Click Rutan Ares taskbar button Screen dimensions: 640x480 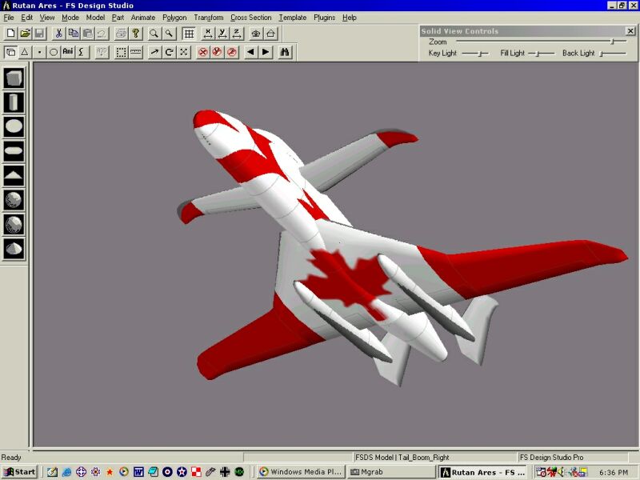click(483, 472)
